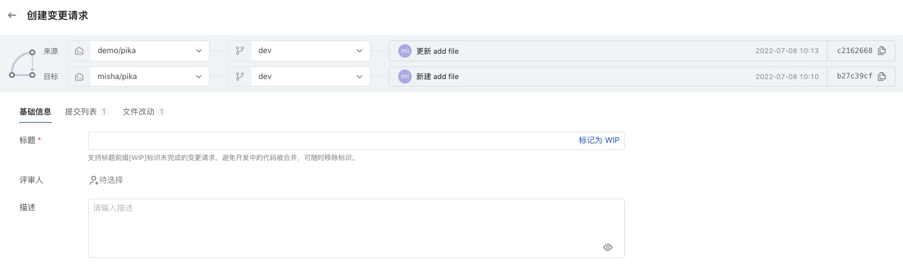Click 待选择 to choose a reviewer

[x=111, y=180]
